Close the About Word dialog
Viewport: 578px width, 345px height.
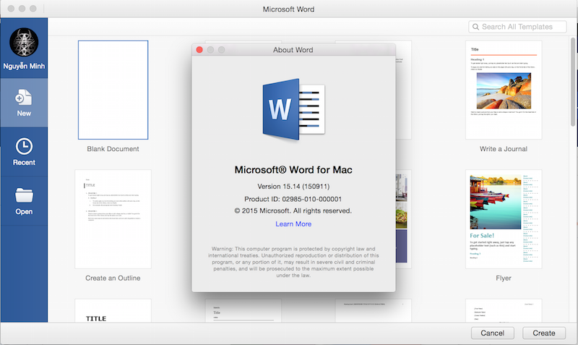pos(199,50)
